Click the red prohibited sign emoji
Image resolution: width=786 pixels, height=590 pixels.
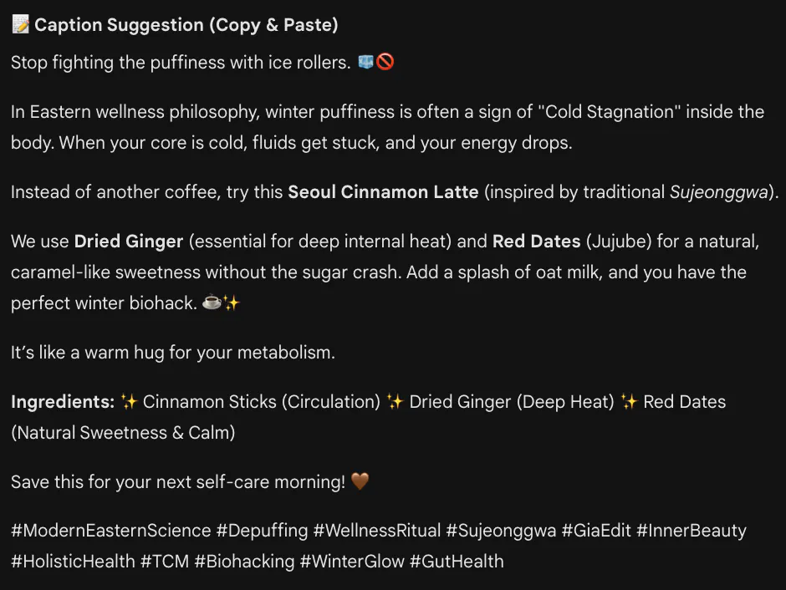coord(385,63)
